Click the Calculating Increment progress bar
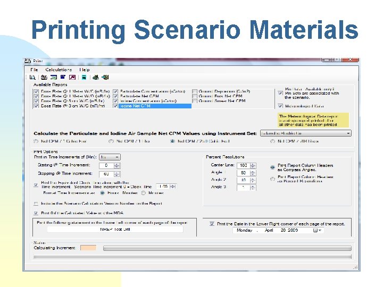The image size is (383, 287). click(227, 248)
